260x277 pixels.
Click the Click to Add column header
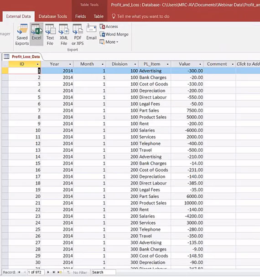point(248,64)
